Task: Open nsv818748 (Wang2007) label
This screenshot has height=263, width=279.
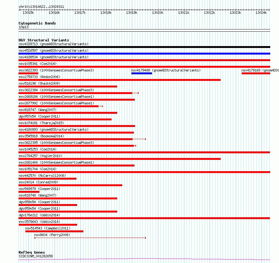Action: 38,195
